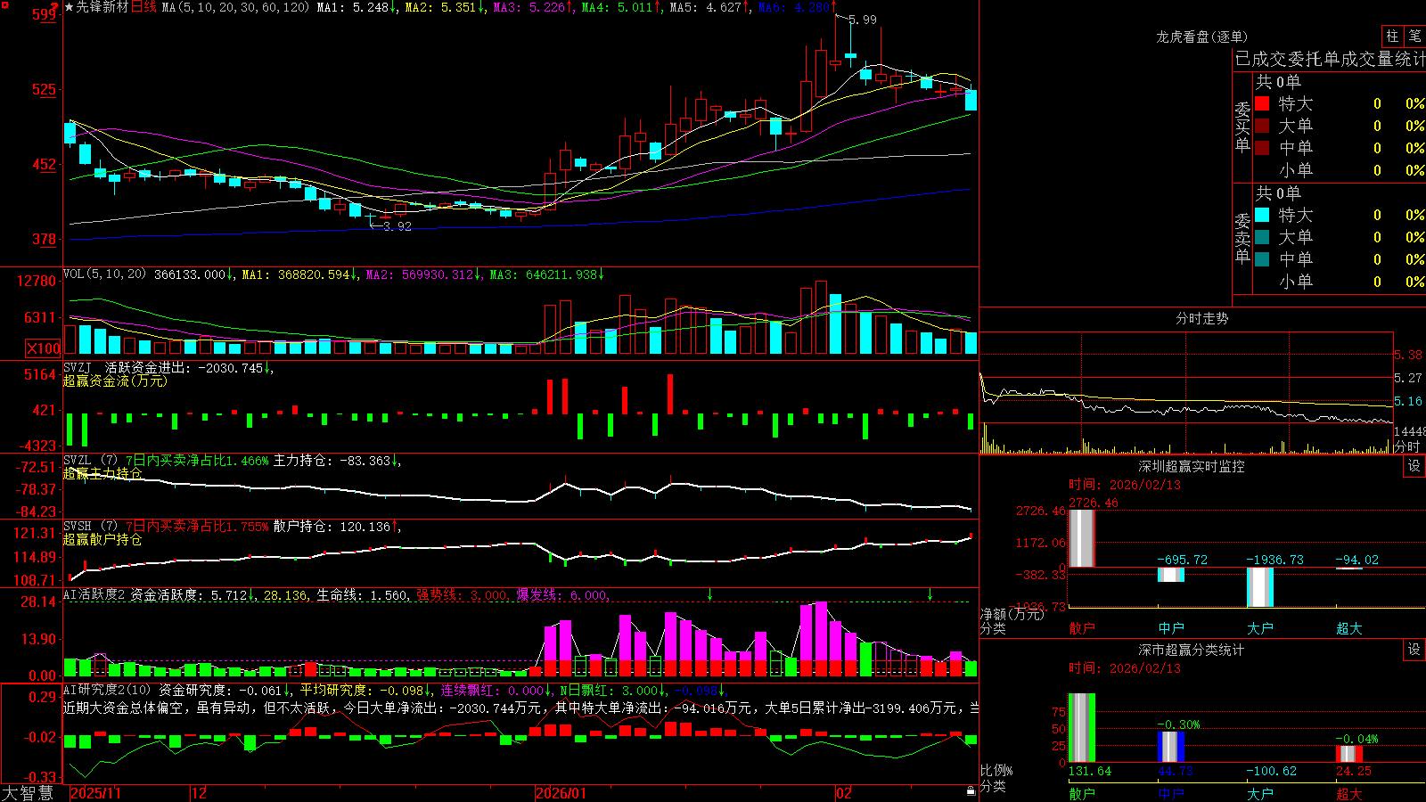Click 资金研究度: -0.061 readout
This screenshot has width=1426, height=802.
pos(225,691)
